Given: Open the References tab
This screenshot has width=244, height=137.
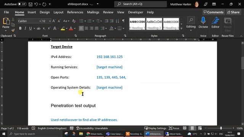Looking at the screenshot, I should tap(75, 12).
